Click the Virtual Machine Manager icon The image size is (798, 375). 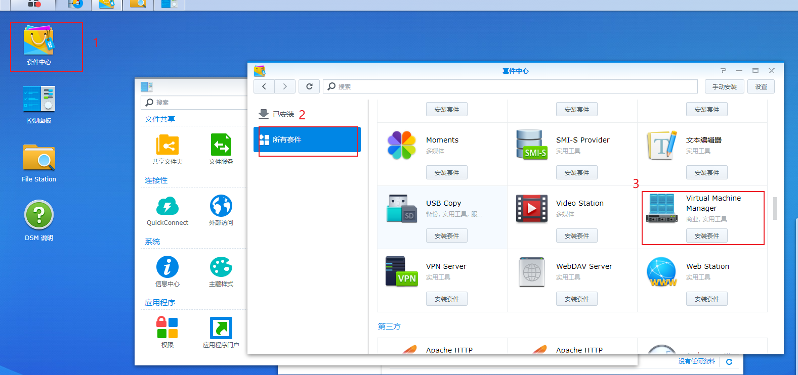tap(662, 208)
